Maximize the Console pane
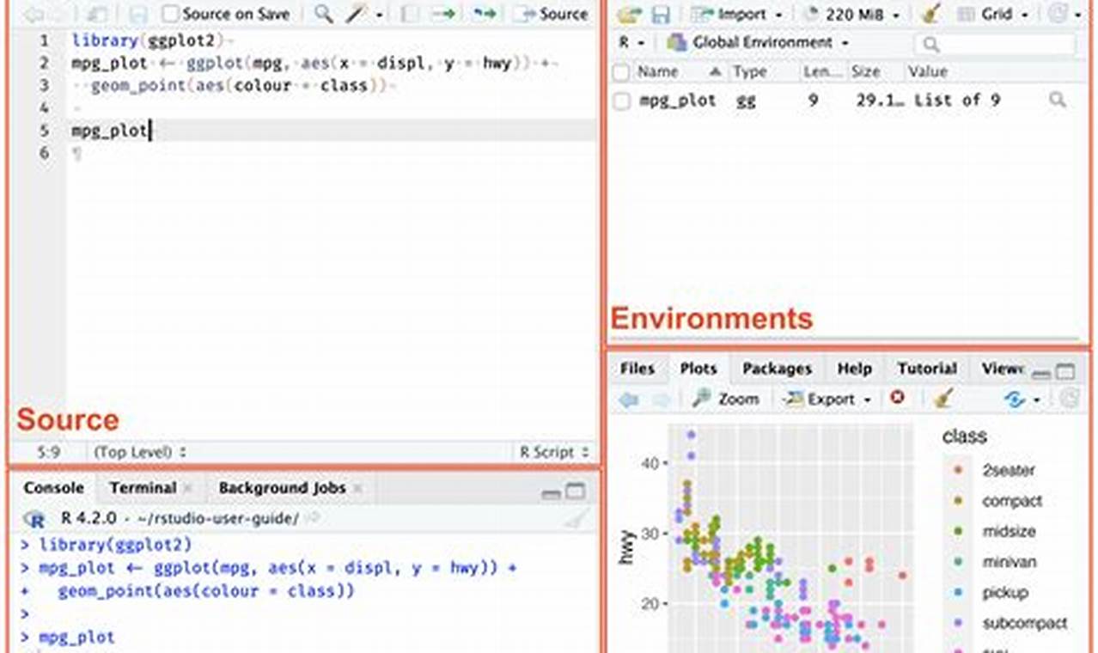 click(576, 491)
